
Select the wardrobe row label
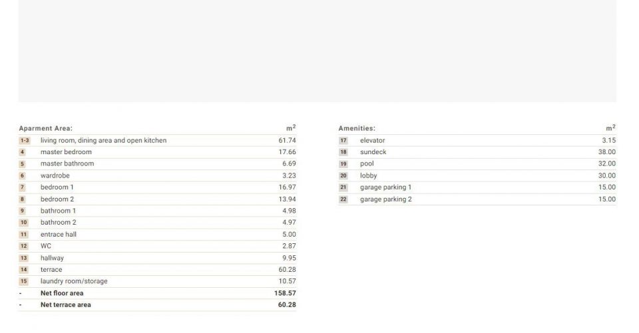coord(55,175)
